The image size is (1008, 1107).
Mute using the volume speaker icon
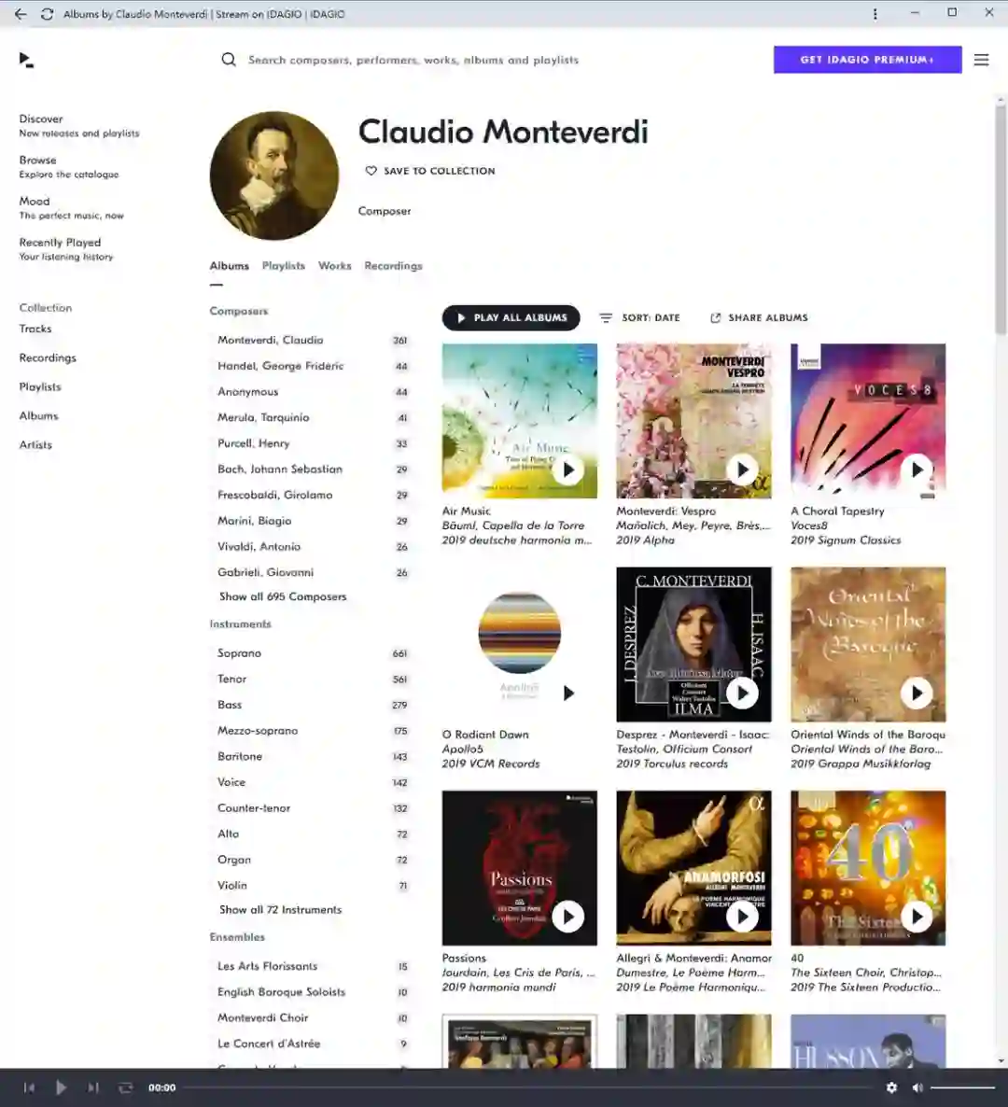coord(917,1087)
